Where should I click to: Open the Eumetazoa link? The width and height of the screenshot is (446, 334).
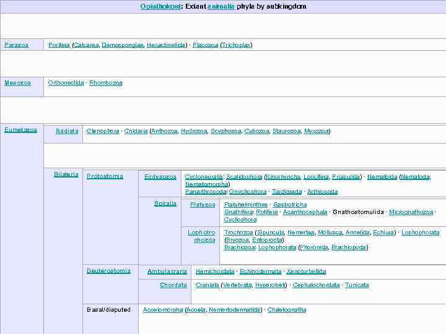pos(20,130)
